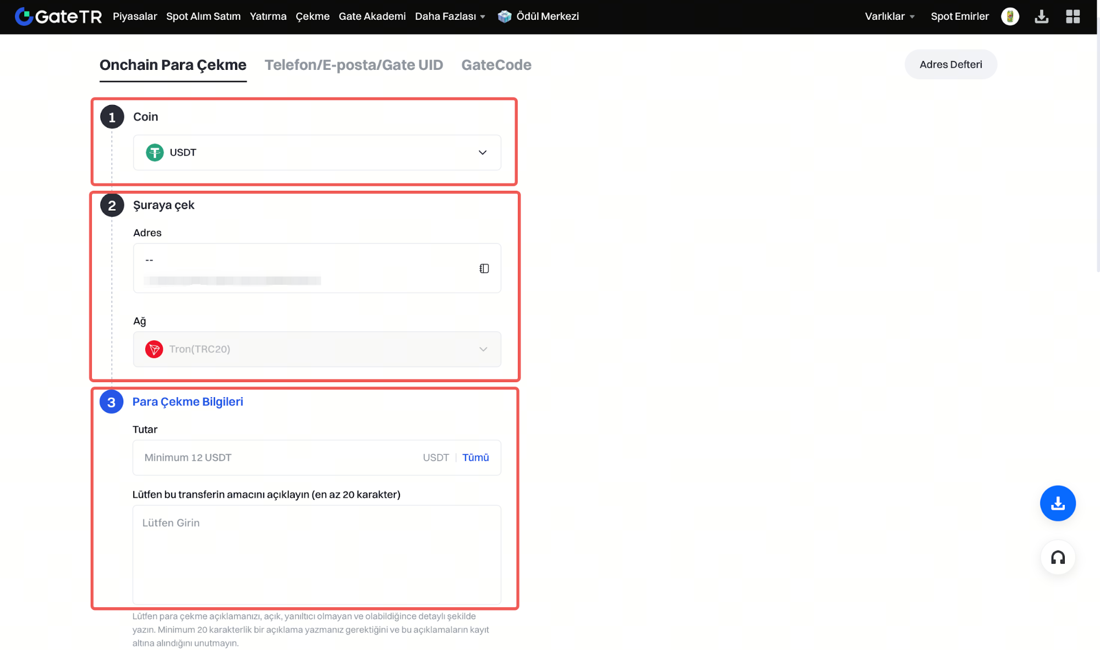Open the Ödül Merkezi gift box icon
The width and height of the screenshot is (1100, 650).
(x=504, y=16)
